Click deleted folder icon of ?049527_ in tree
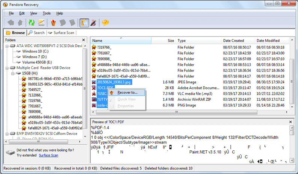The image size is (298, 174). (x=24, y=89)
